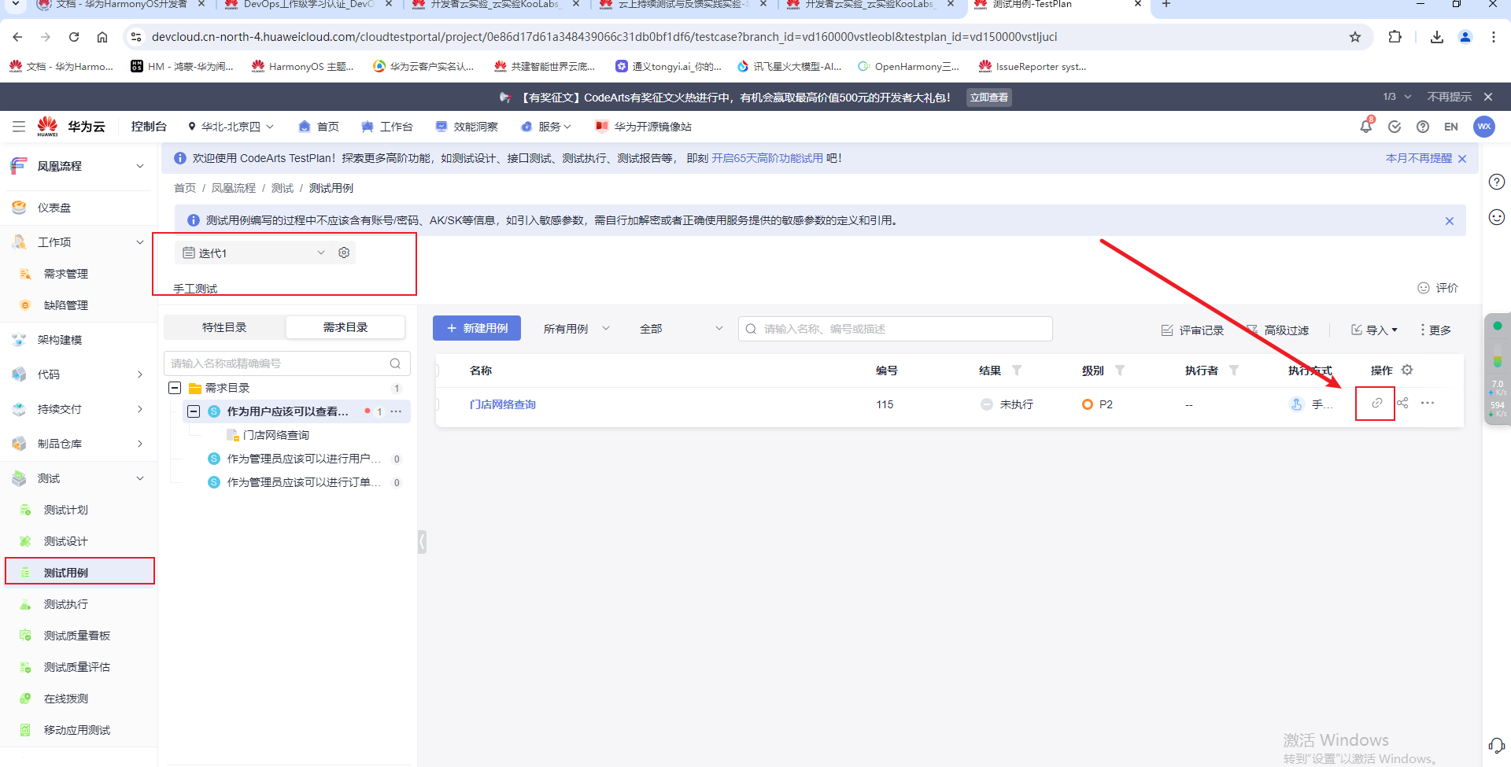Open the share icon in the 操作 column
1511x767 pixels.
point(1403,404)
